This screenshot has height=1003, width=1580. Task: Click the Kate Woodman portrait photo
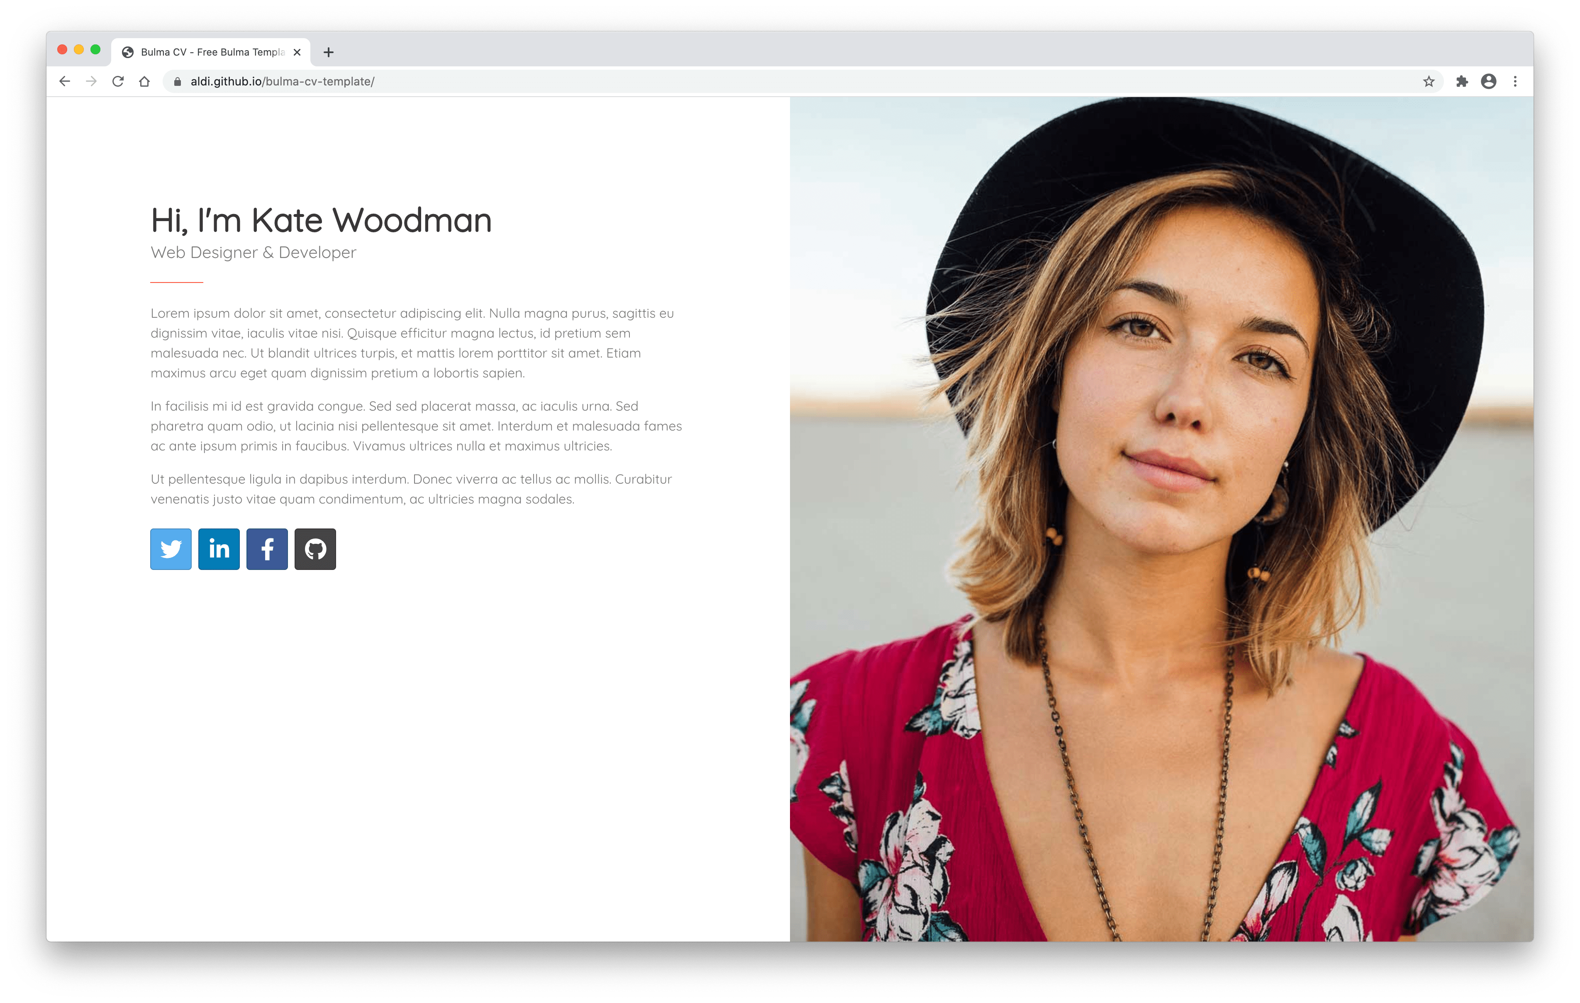point(1161,519)
